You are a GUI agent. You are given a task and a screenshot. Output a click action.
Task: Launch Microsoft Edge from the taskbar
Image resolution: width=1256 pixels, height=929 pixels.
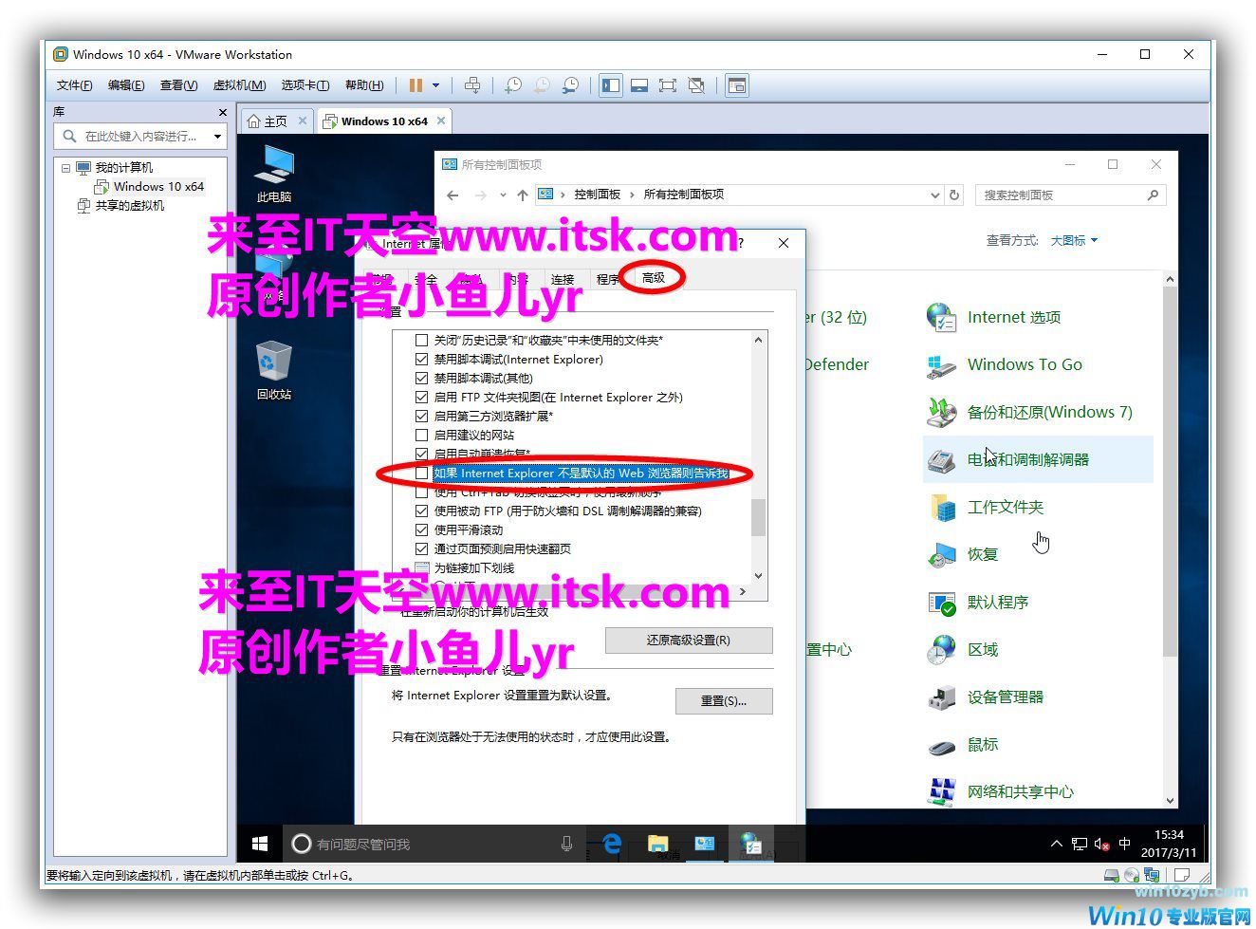(612, 843)
